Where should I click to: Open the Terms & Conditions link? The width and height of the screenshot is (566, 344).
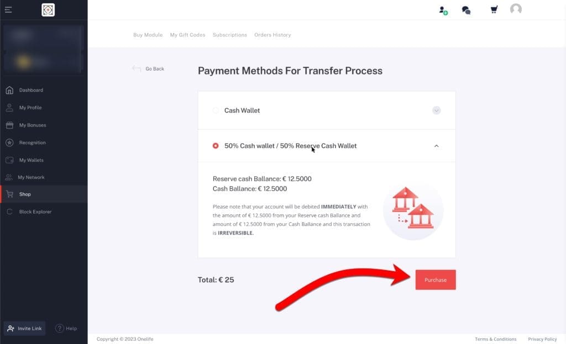[x=495, y=339]
